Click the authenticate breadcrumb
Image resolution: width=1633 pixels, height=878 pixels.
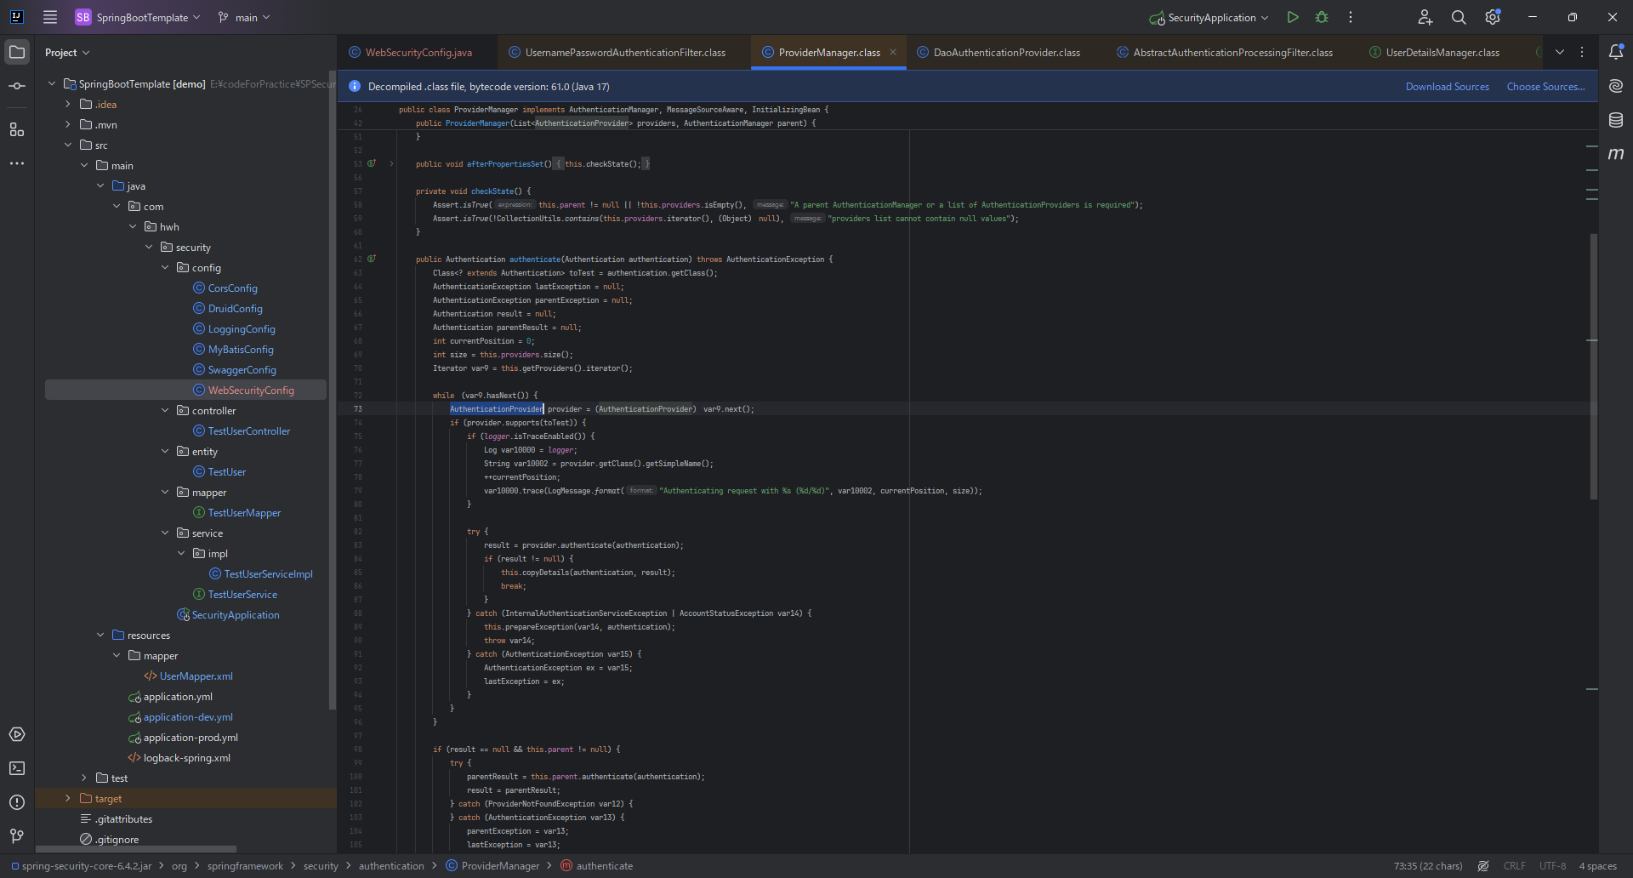point(596,866)
